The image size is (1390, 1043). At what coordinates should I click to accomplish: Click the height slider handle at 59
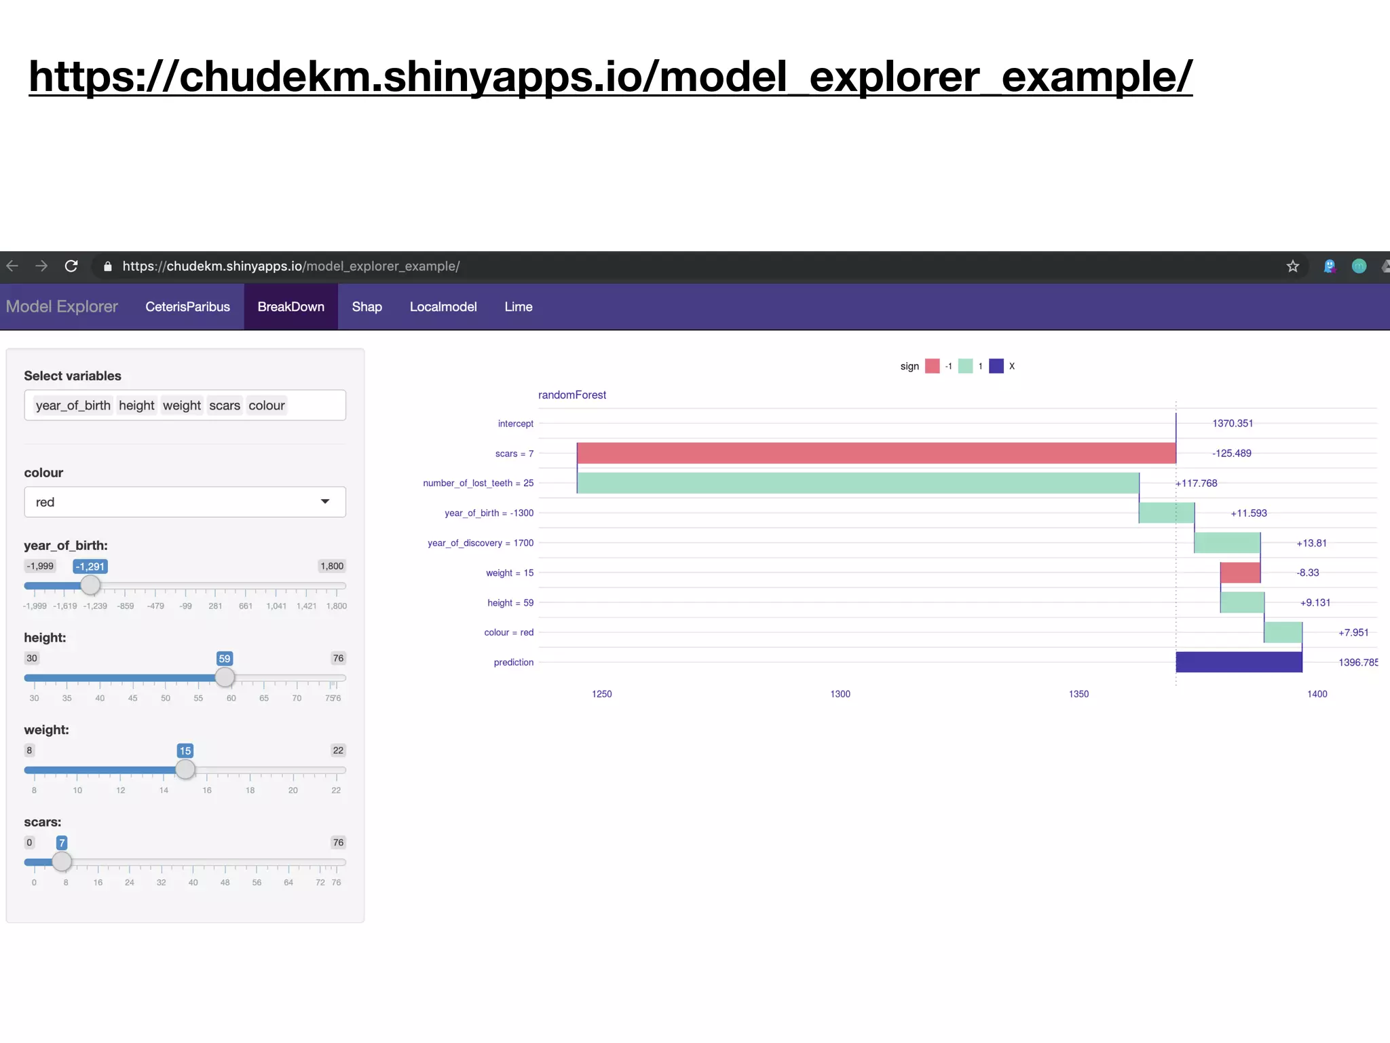point(225,677)
